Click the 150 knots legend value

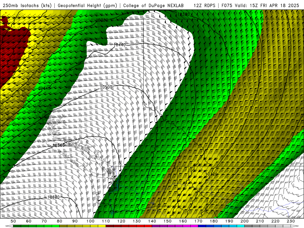(168, 221)
